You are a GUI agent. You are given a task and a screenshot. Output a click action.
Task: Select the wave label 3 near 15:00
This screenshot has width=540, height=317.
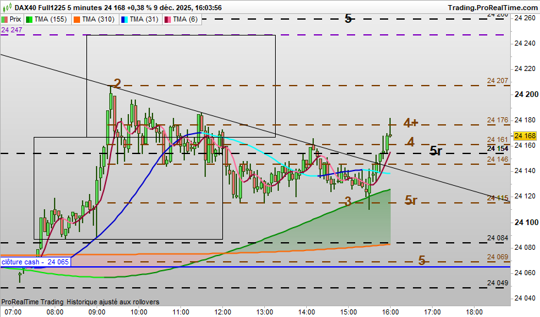(348, 202)
